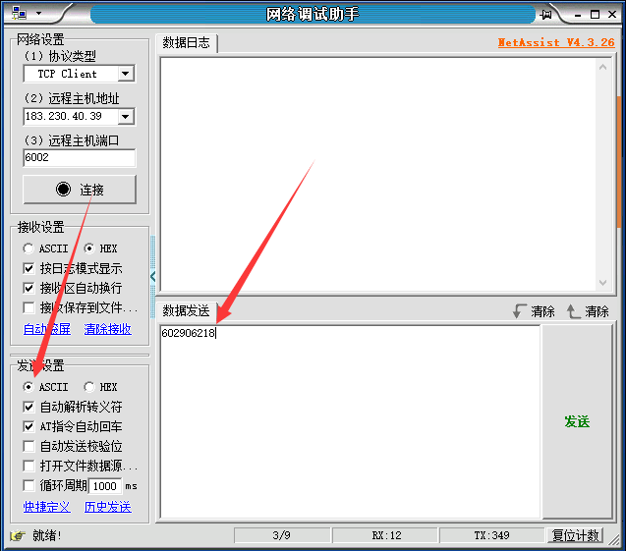The width and height of the screenshot is (626, 551).
Task: Open the shortcut definition (快捷定义) link
Action: tap(47, 507)
